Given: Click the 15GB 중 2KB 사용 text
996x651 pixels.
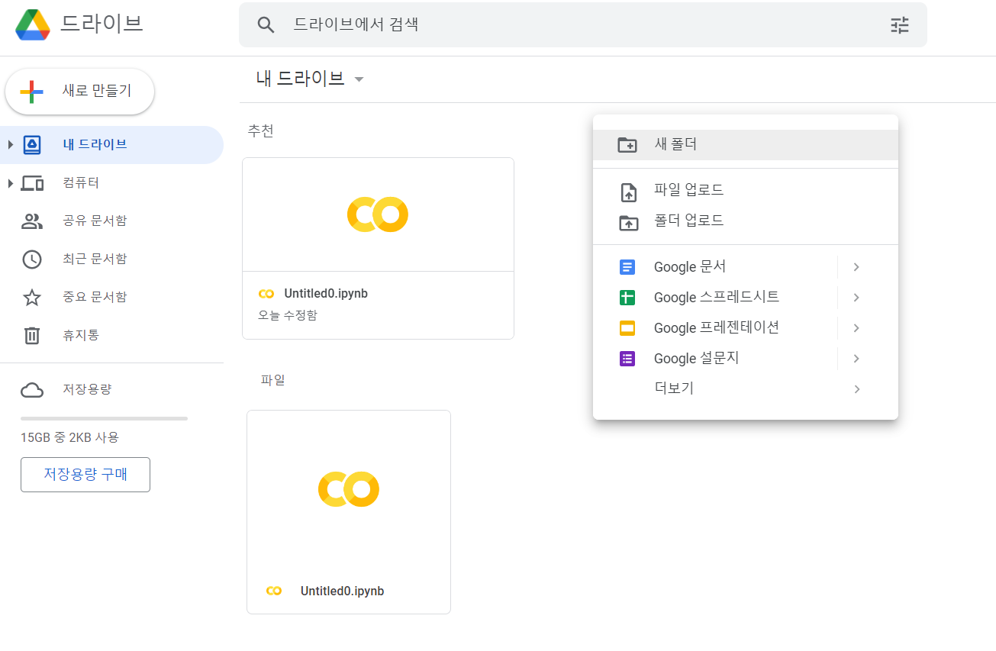Looking at the screenshot, I should coord(69,438).
